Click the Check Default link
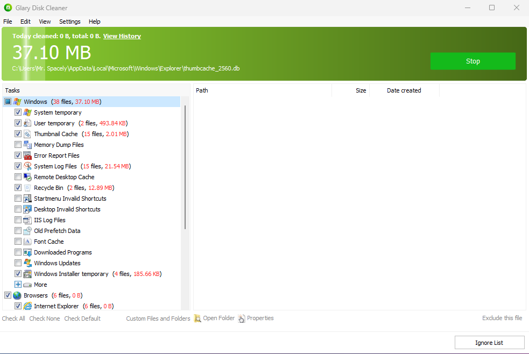 [82, 318]
